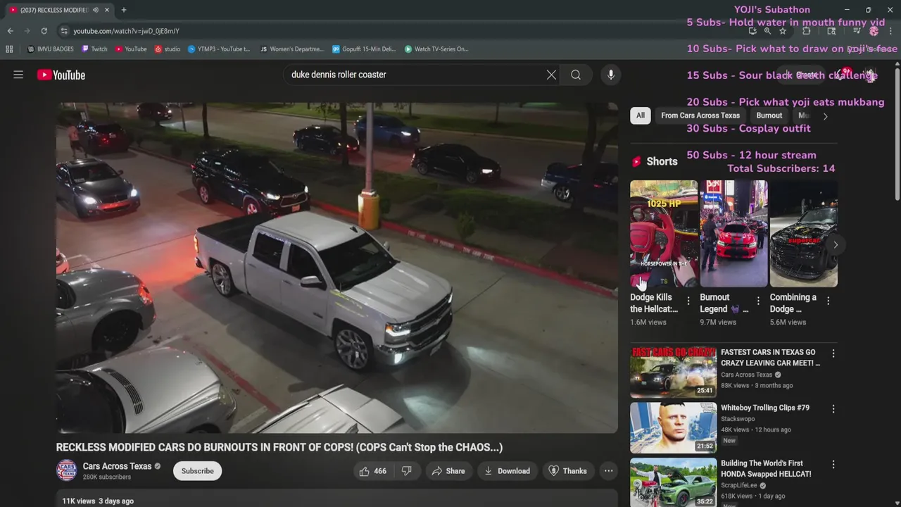901x507 pixels.
Task: Click the main video player
Action: coord(337,268)
